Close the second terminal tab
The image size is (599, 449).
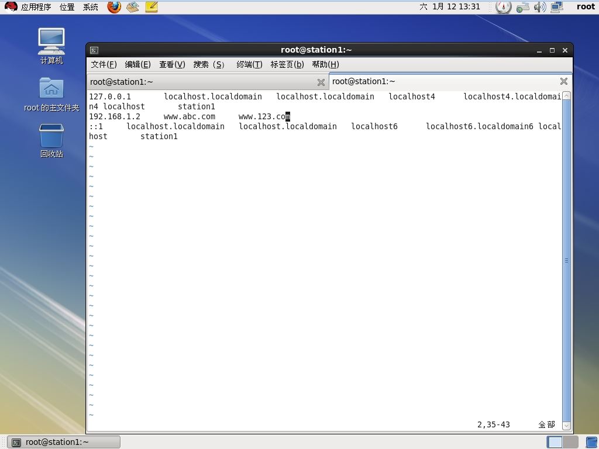point(563,81)
